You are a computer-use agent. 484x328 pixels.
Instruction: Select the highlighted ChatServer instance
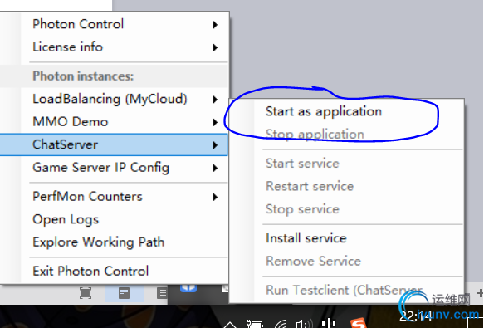pyautogui.click(x=114, y=144)
